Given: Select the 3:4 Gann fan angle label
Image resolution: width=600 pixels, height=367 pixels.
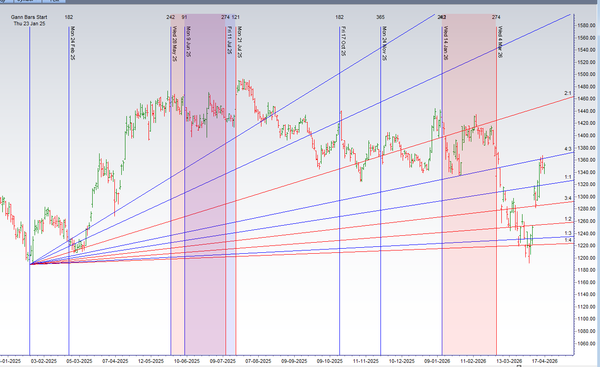Looking at the screenshot, I should pyautogui.click(x=568, y=198).
